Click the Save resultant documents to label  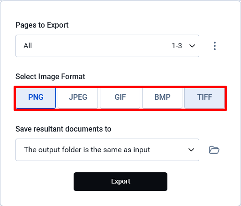[63, 129]
